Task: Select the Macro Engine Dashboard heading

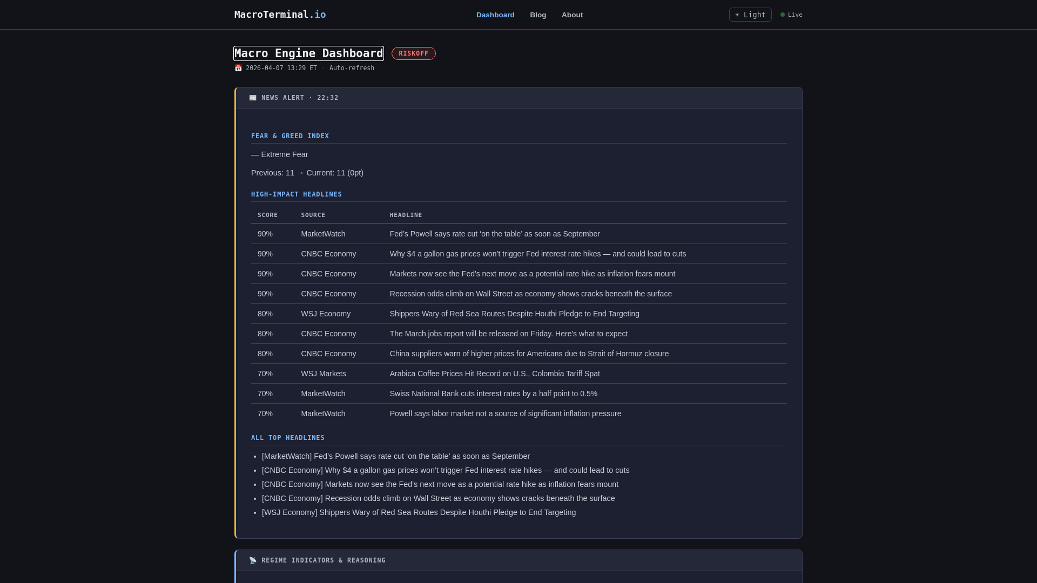Action: [308, 53]
